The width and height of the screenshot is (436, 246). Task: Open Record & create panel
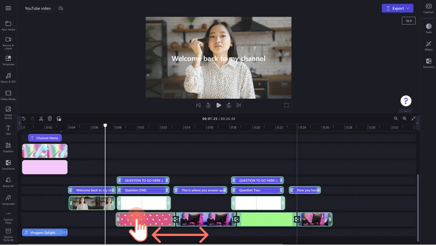(x=8, y=43)
